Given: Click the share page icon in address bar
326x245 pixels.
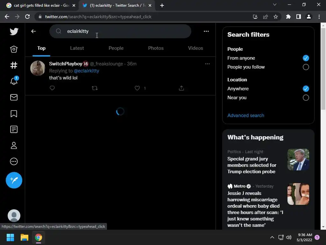Looking at the screenshot, I should click(x=265, y=17).
